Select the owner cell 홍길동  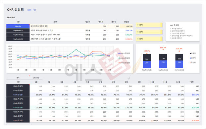pos(88,31)
